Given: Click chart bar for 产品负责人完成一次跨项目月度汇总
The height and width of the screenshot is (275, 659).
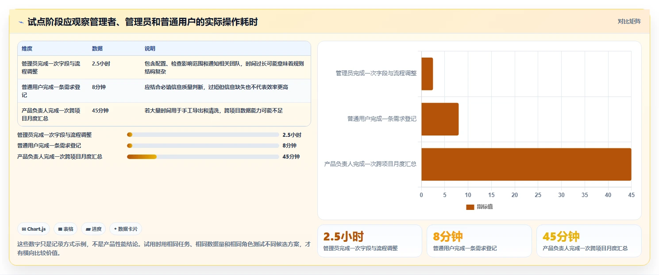Looking at the screenshot, I should point(526,164).
